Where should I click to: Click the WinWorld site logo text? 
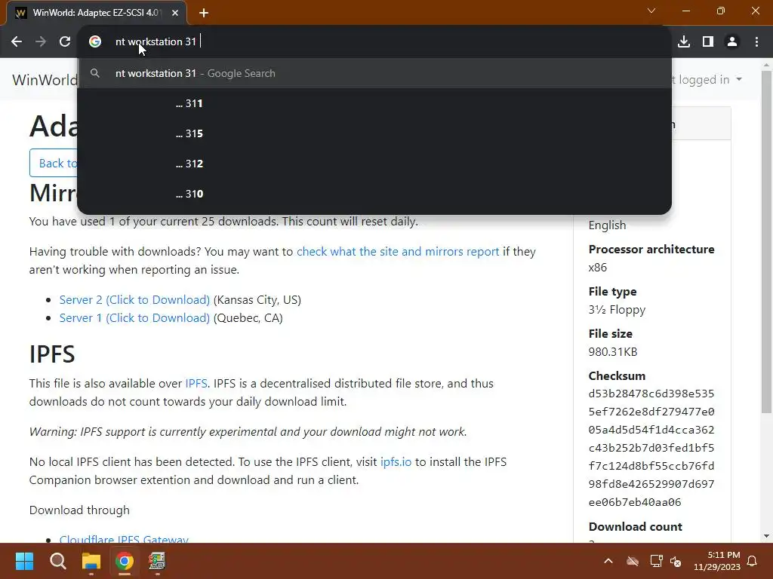coord(45,80)
